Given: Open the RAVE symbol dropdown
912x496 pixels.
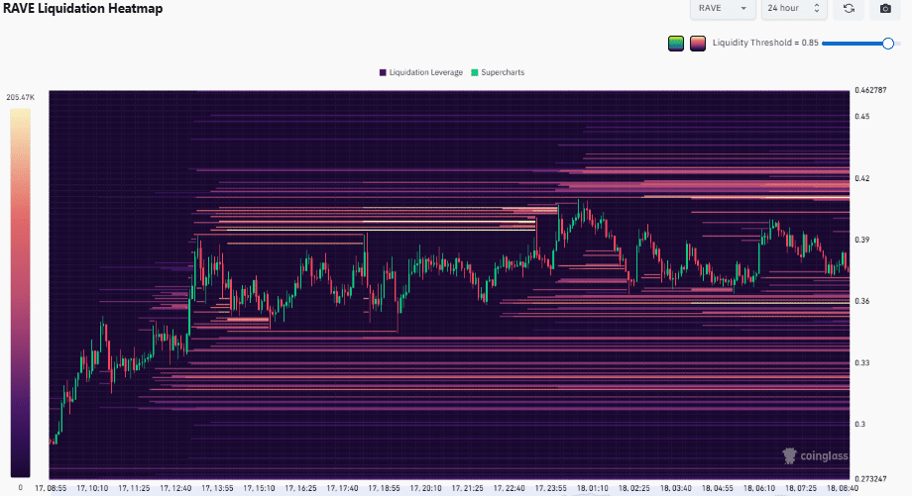Looking at the screenshot, I should pyautogui.click(x=722, y=9).
